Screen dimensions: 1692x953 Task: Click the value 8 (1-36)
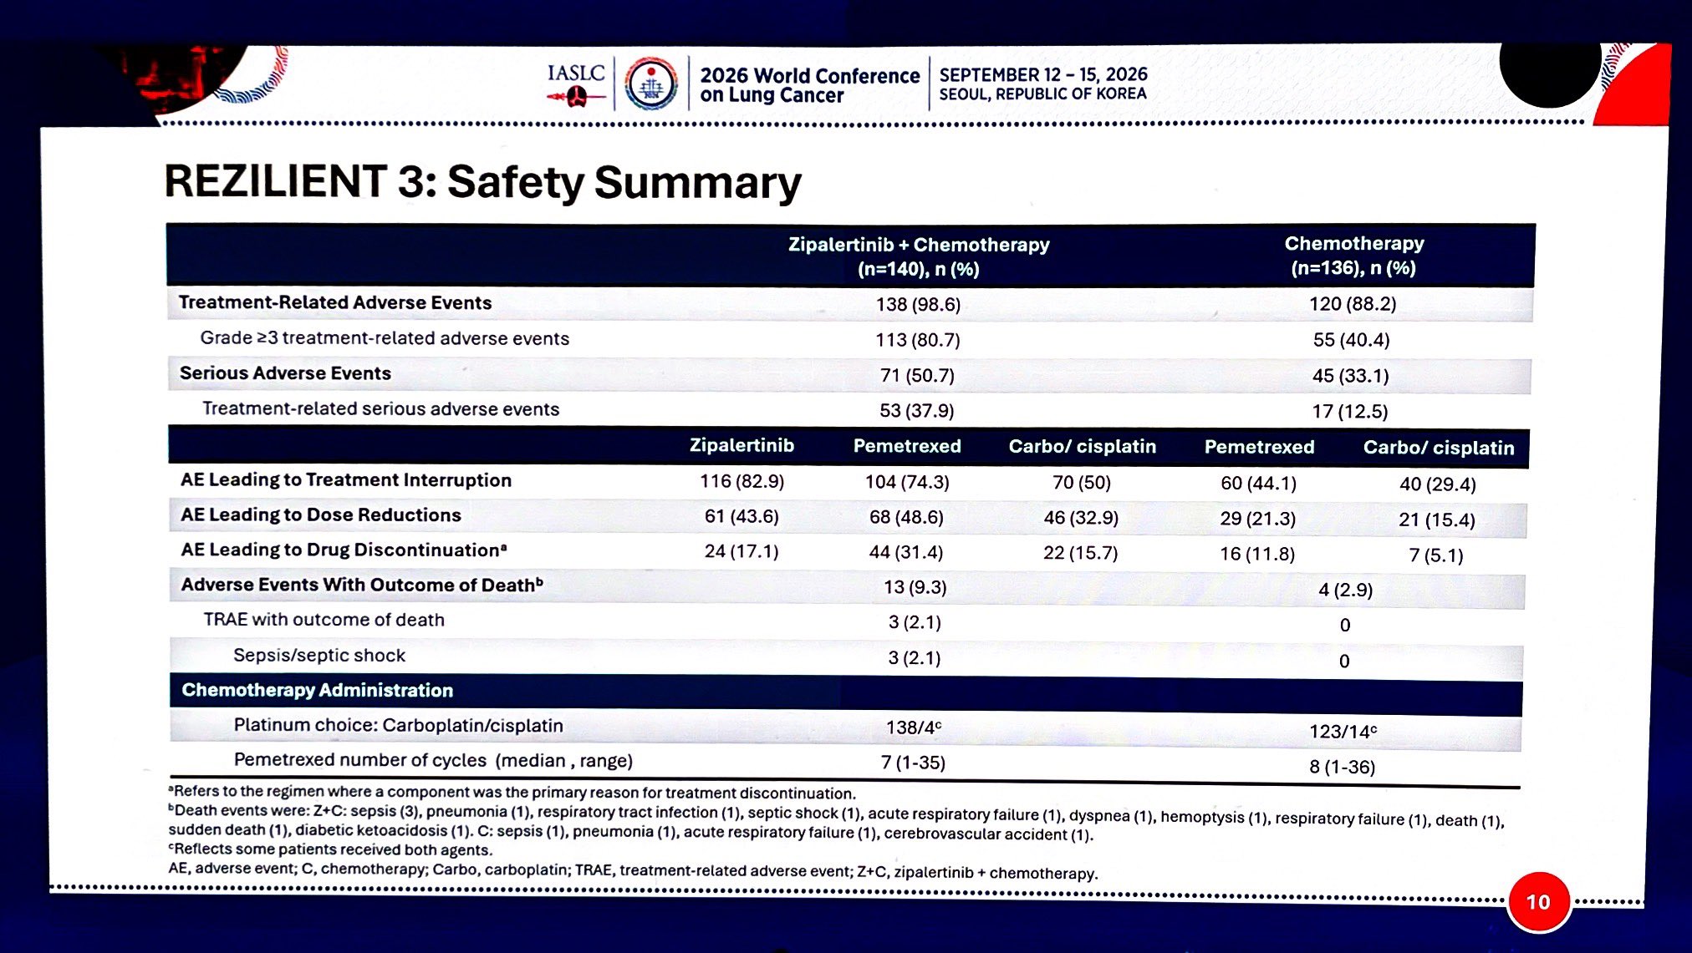(x=1342, y=767)
